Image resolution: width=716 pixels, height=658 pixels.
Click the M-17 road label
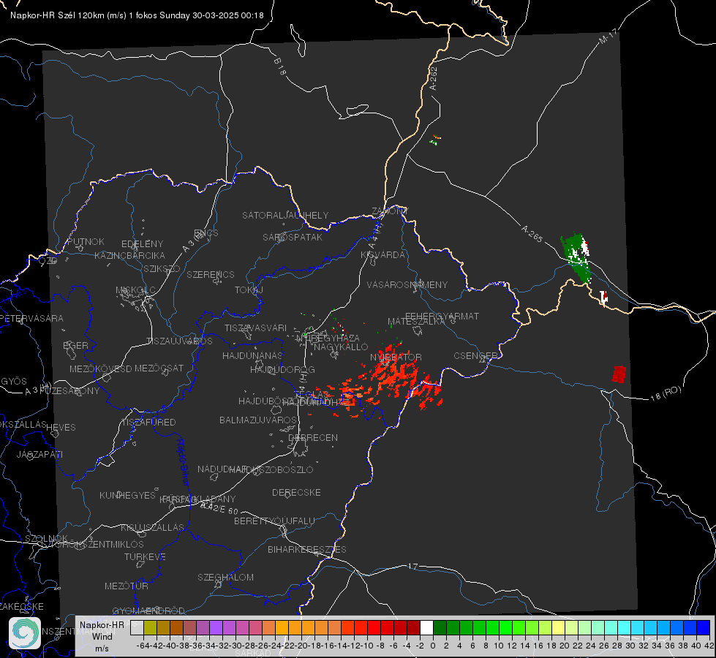(x=608, y=36)
